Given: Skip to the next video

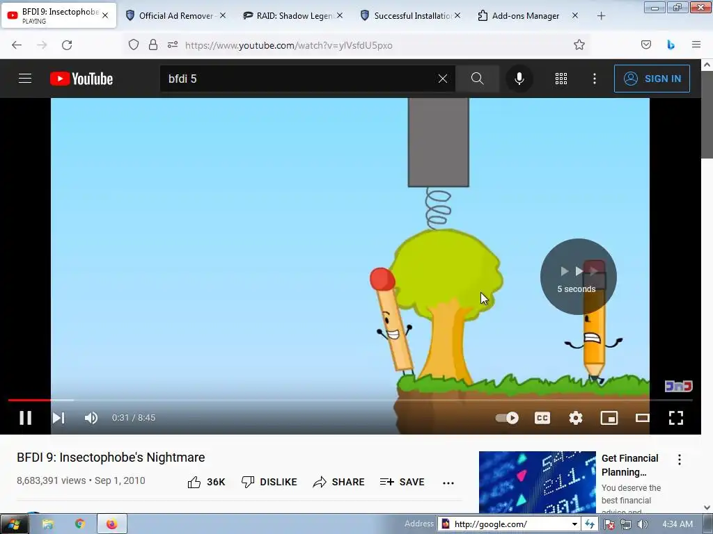Looking at the screenshot, I should point(58,418).
